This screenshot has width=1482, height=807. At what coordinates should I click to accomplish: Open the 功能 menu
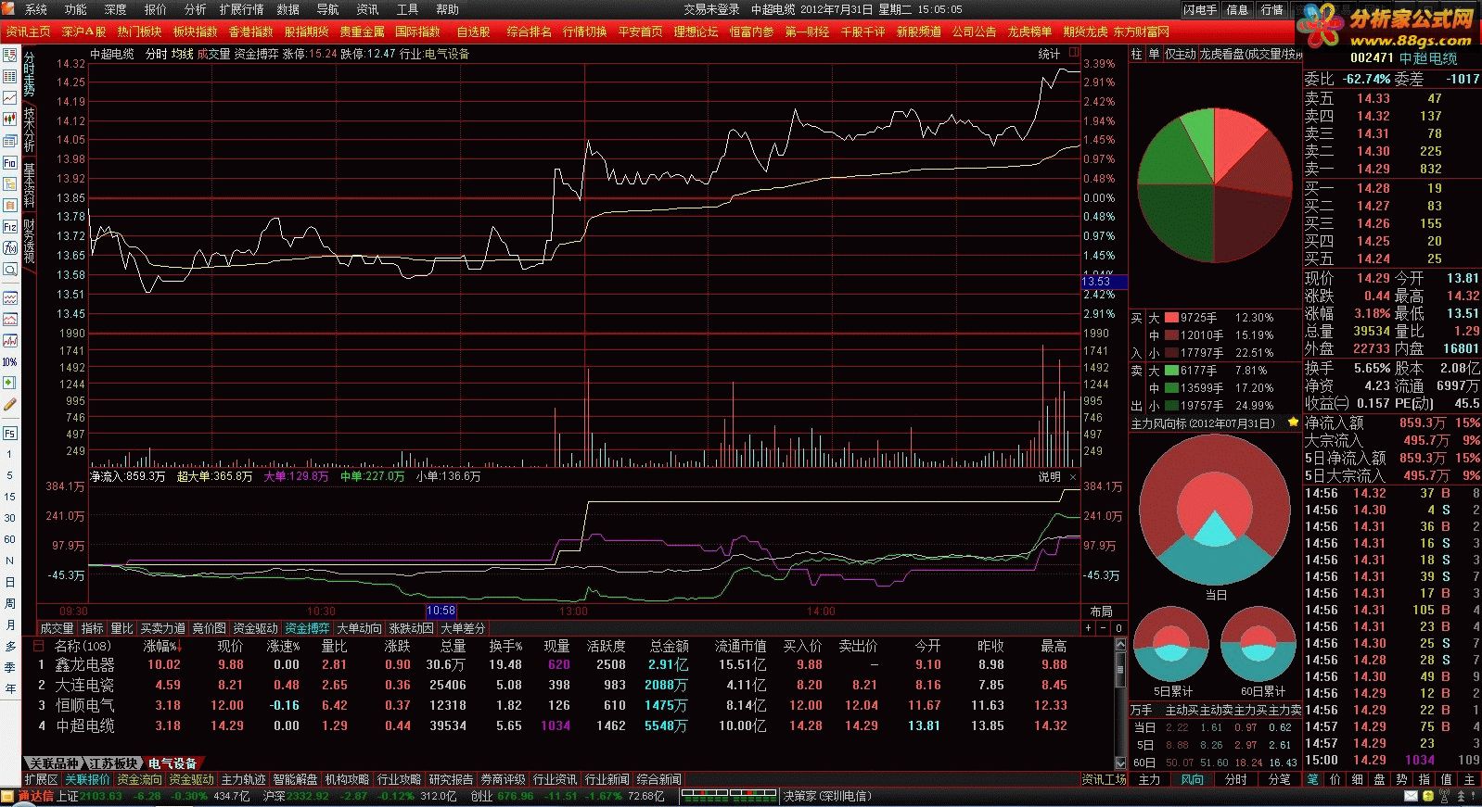[x=76, y=9]
